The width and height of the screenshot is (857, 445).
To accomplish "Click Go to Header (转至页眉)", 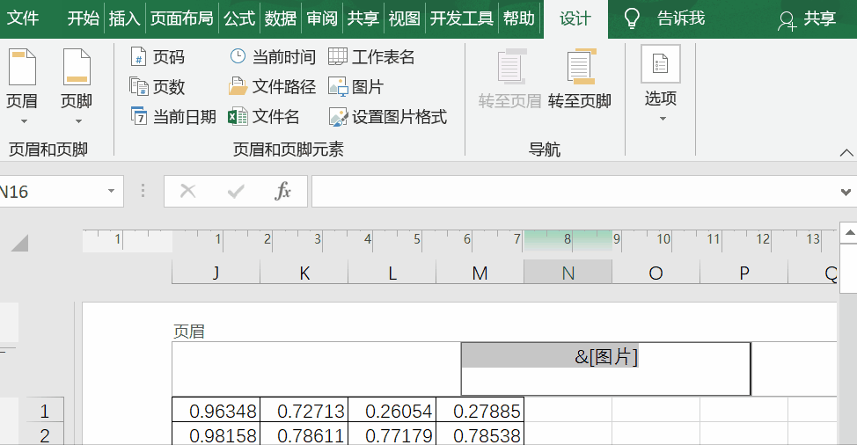I will pos(509,80).
